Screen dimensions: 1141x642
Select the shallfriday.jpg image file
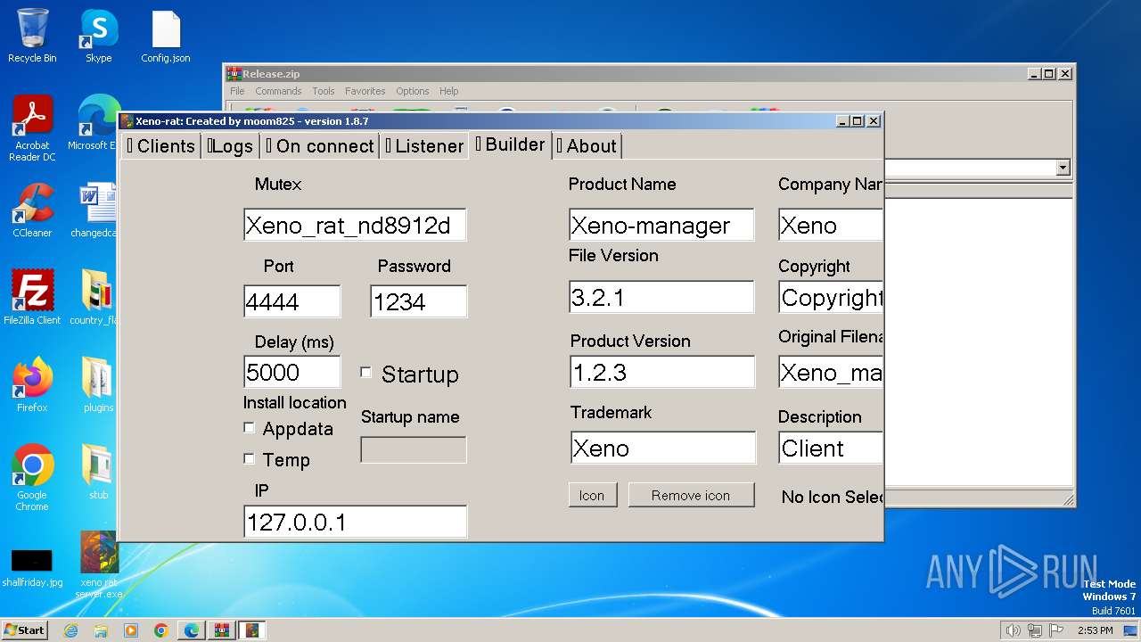[32, 566]
